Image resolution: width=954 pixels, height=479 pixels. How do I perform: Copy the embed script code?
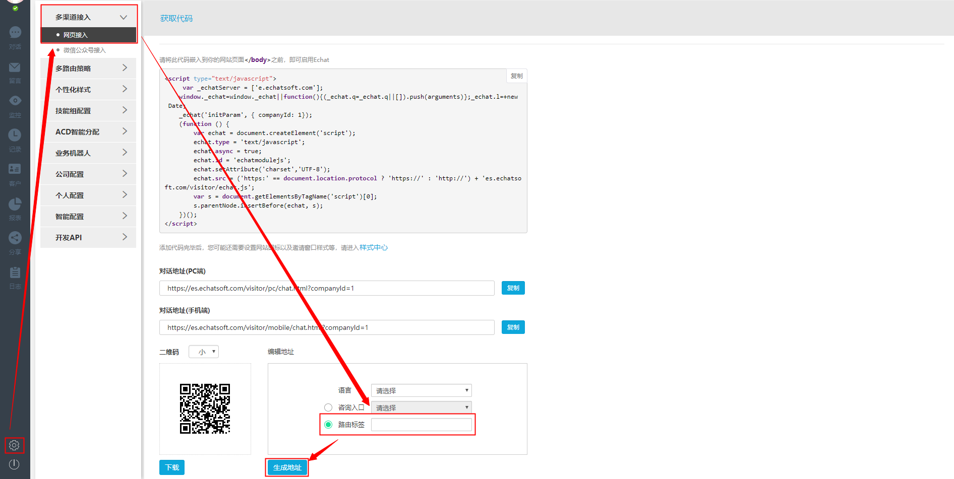(x=516, y=76)
